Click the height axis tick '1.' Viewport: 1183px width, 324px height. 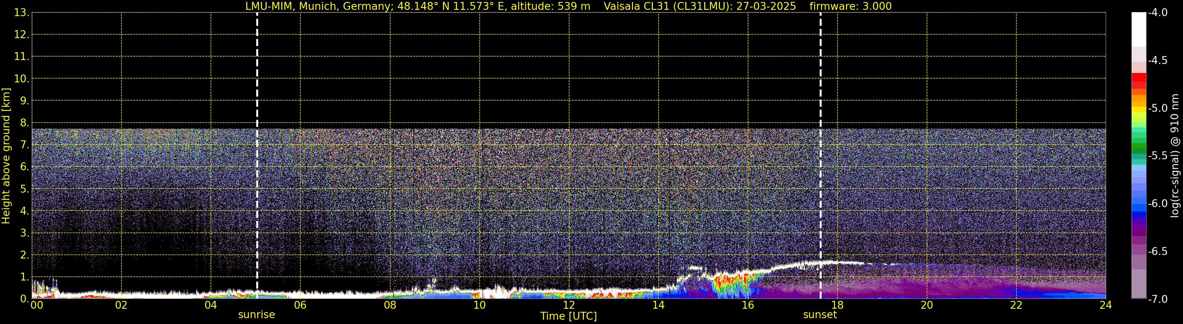pyautogui.click(x=24, y=277)
